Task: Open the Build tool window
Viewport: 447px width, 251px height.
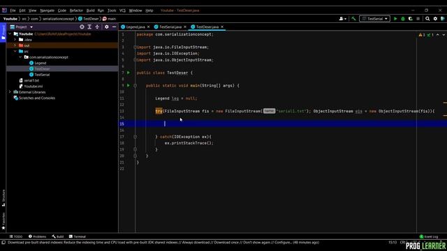Action: (x=58, y=236)
